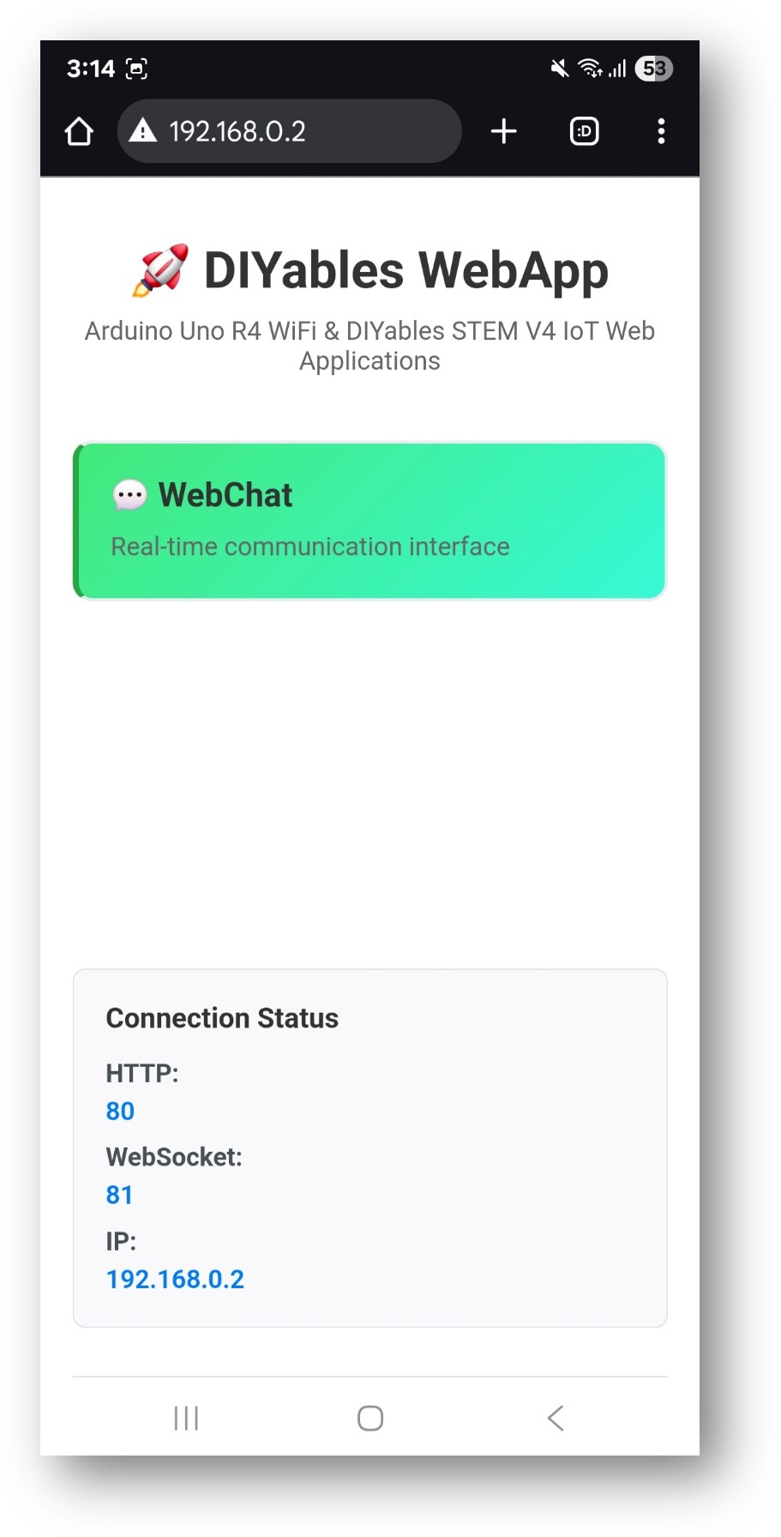Click the HTTP port 80 link
The image size is (781, 1537).
pos(119,1111)
